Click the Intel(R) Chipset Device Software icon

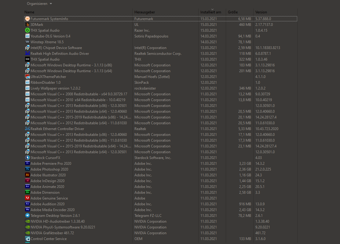pyautogui.click(x=27, y=48)
